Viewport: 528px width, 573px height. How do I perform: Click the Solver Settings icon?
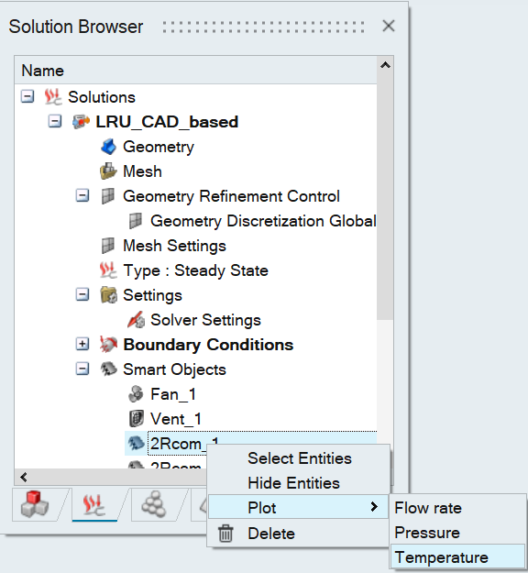pyautogui.click(x=137, y=320)
